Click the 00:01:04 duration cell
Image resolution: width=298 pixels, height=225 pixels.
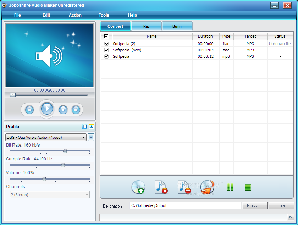coord(206,50)
